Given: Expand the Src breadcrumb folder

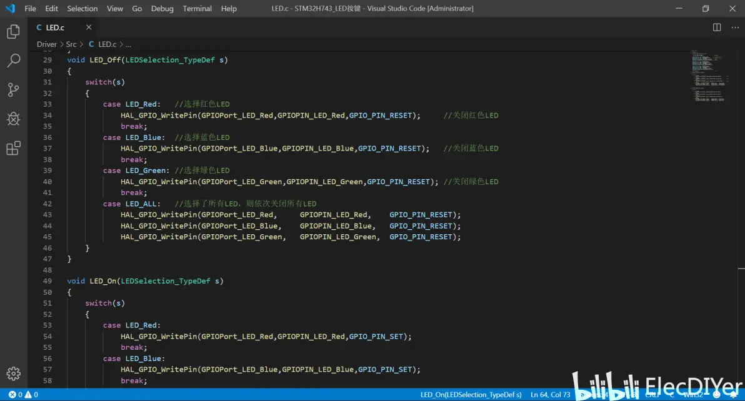Looking at the screenshot, I should (71, 44).
